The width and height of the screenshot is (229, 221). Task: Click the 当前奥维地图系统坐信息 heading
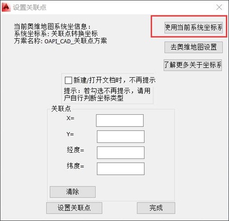click(52, 27)
